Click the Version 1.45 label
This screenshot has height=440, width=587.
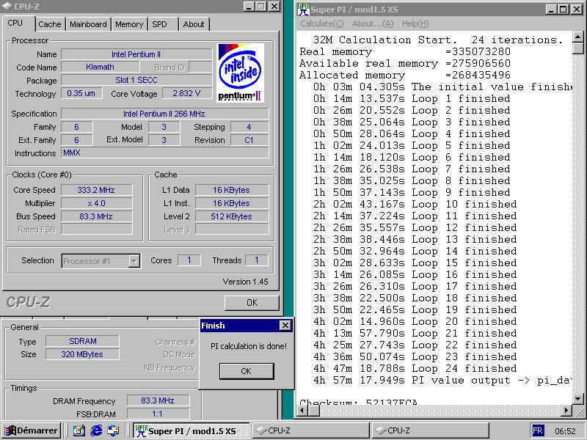coord(246,282)
